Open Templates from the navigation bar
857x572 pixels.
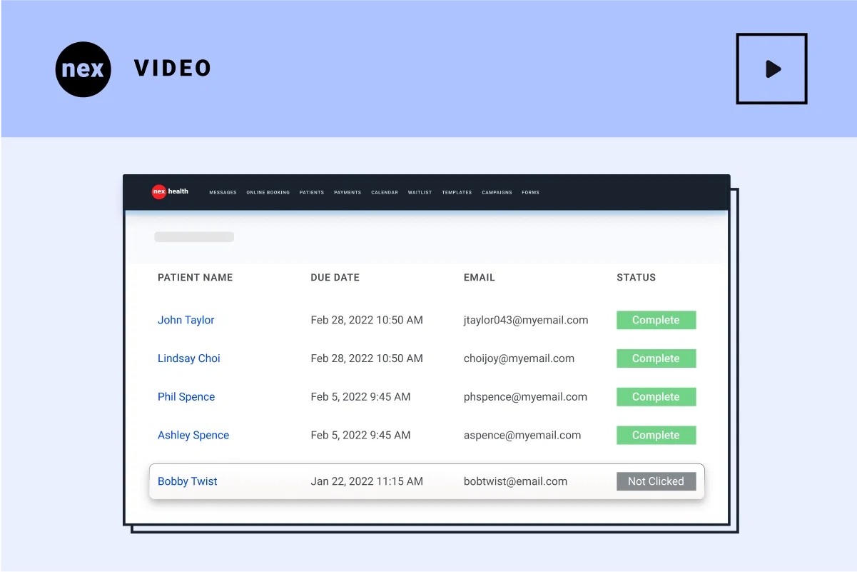pyautogui.click(x=457, y=193)
